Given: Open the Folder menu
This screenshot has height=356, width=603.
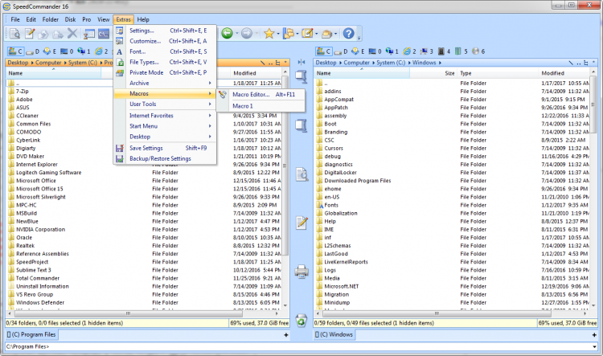Looking at the screenshot, I should point(51,19).
